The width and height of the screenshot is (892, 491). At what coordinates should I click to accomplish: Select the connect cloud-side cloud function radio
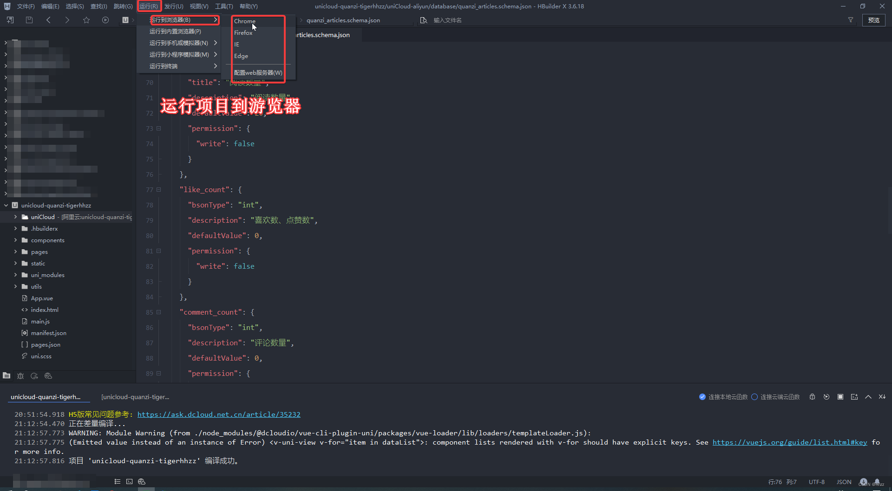click(x=754, y=397)
